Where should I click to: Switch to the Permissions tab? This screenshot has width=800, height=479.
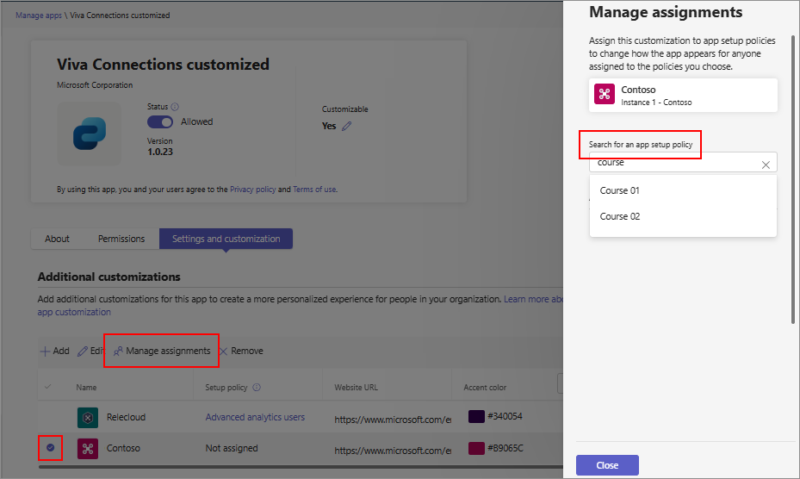[121, 239]
